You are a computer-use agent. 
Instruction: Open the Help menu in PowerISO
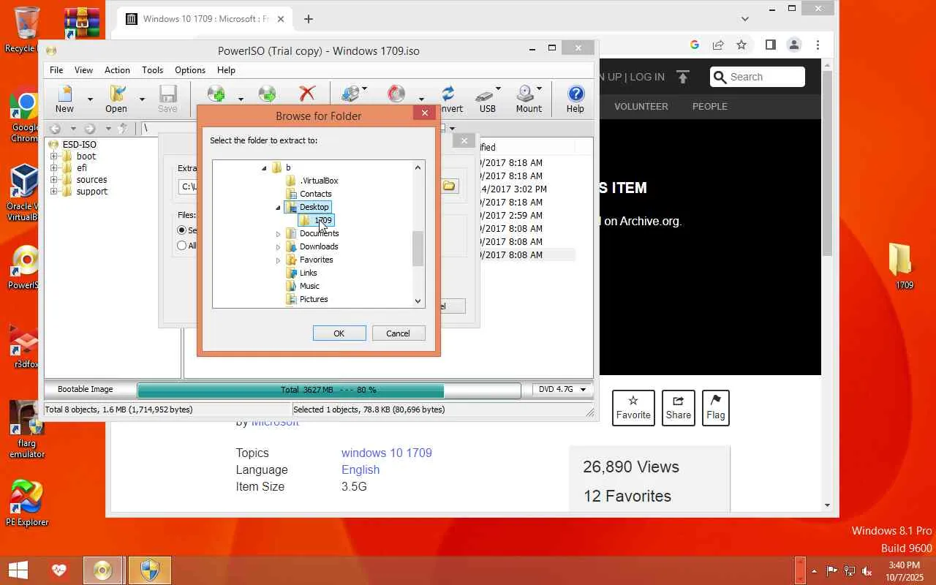[x=226, y=70]
